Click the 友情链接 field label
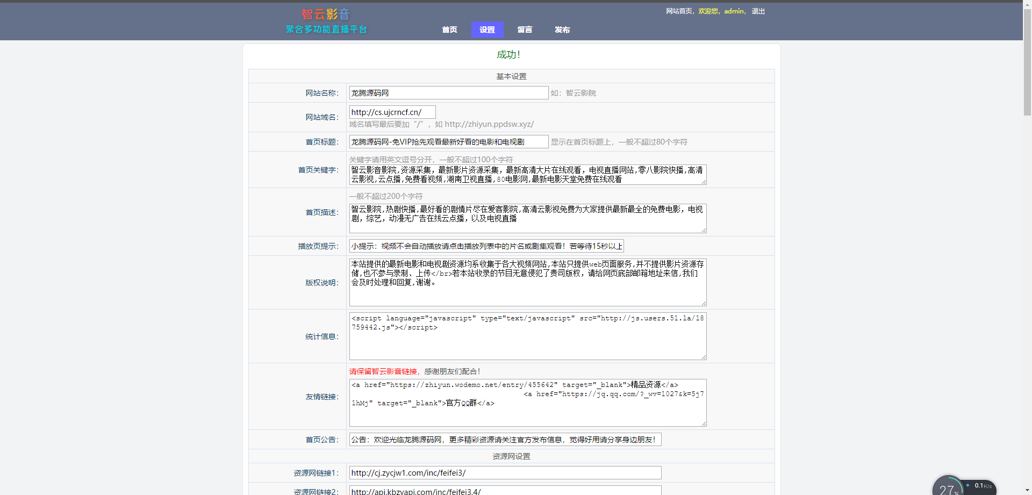This screenshot has width=1032, height=495. (322, 397)
